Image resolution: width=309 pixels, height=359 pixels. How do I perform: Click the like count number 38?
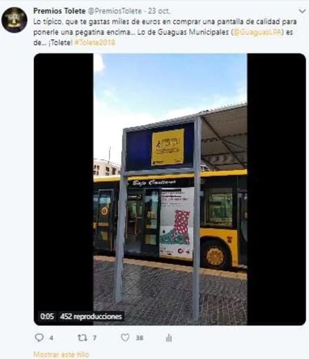139,338
